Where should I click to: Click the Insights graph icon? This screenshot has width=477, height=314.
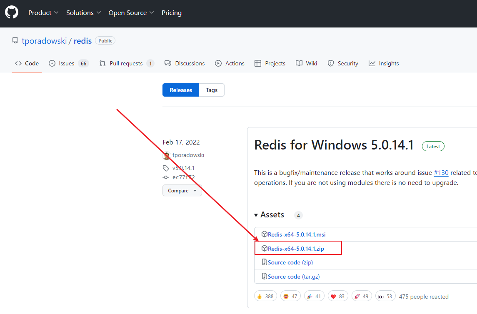coord(372,63)
